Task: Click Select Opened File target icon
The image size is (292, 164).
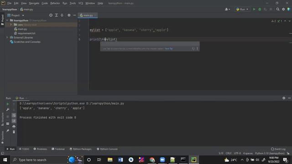Action: [51, 15]
